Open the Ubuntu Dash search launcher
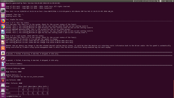The width and height of the screenshot is (174, 98). point(3,5)
